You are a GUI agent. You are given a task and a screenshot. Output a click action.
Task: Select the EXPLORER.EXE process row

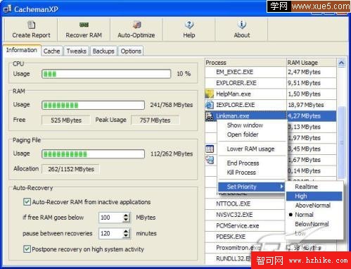pyautogui.click(x=271, y=83)
